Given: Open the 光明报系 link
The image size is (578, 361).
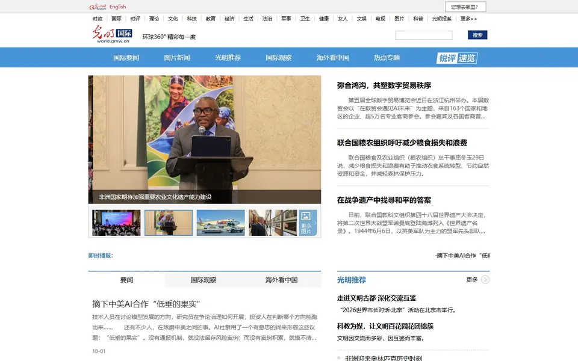Looking at the screenshot, I should [x=441, y=19].
